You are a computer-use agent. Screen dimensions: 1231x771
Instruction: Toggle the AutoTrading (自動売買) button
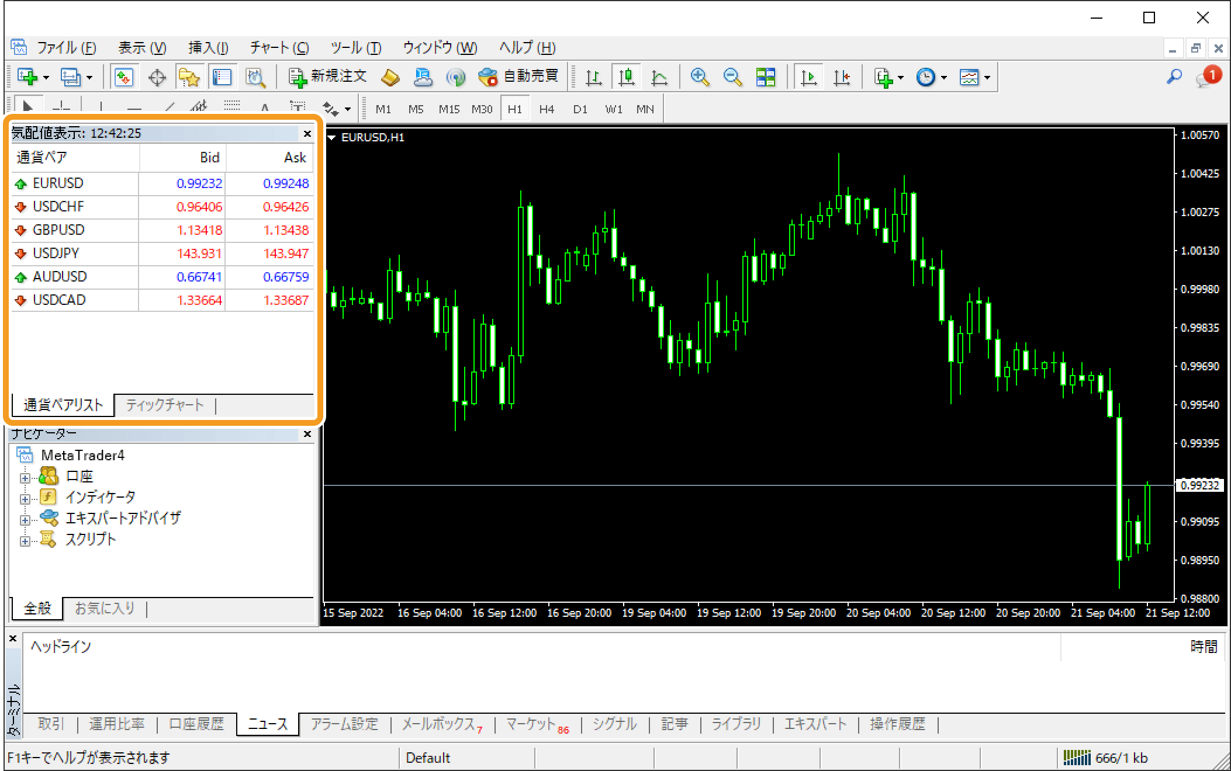pyautogui.click(x=519, y=77)
